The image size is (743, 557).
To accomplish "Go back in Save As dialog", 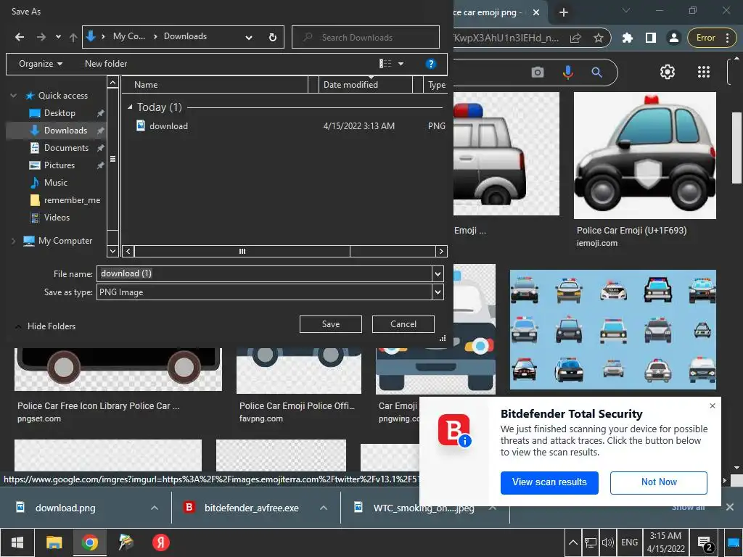I will (20, 37).
